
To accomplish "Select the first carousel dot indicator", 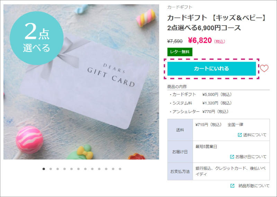I will [x=44, y=169].
